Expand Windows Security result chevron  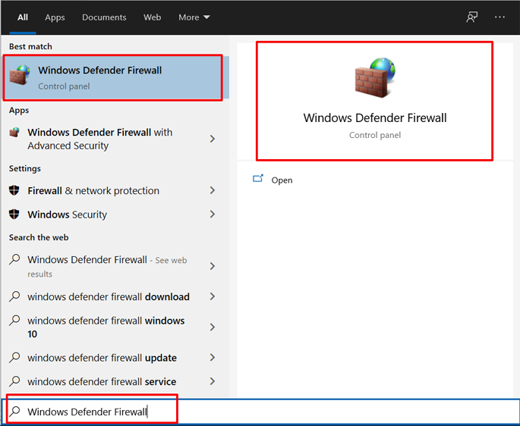coord(213,215)
